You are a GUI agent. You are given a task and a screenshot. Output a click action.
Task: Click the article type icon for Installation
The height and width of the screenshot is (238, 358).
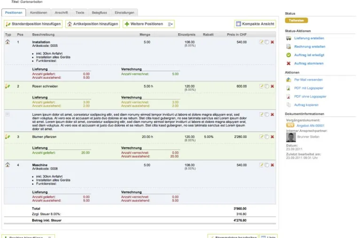[8, 42]
